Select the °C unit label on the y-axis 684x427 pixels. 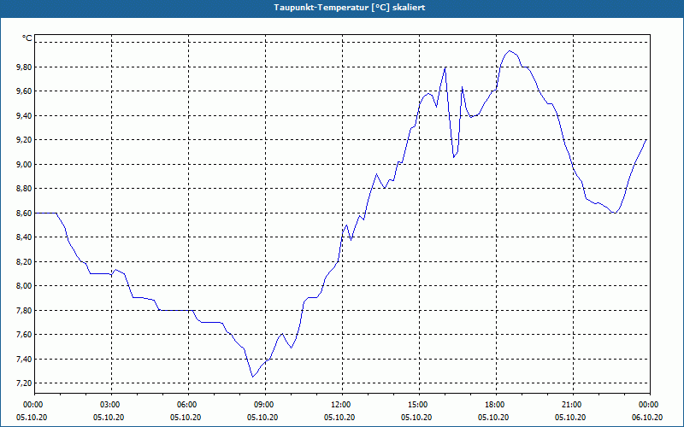tap(27, 38)
